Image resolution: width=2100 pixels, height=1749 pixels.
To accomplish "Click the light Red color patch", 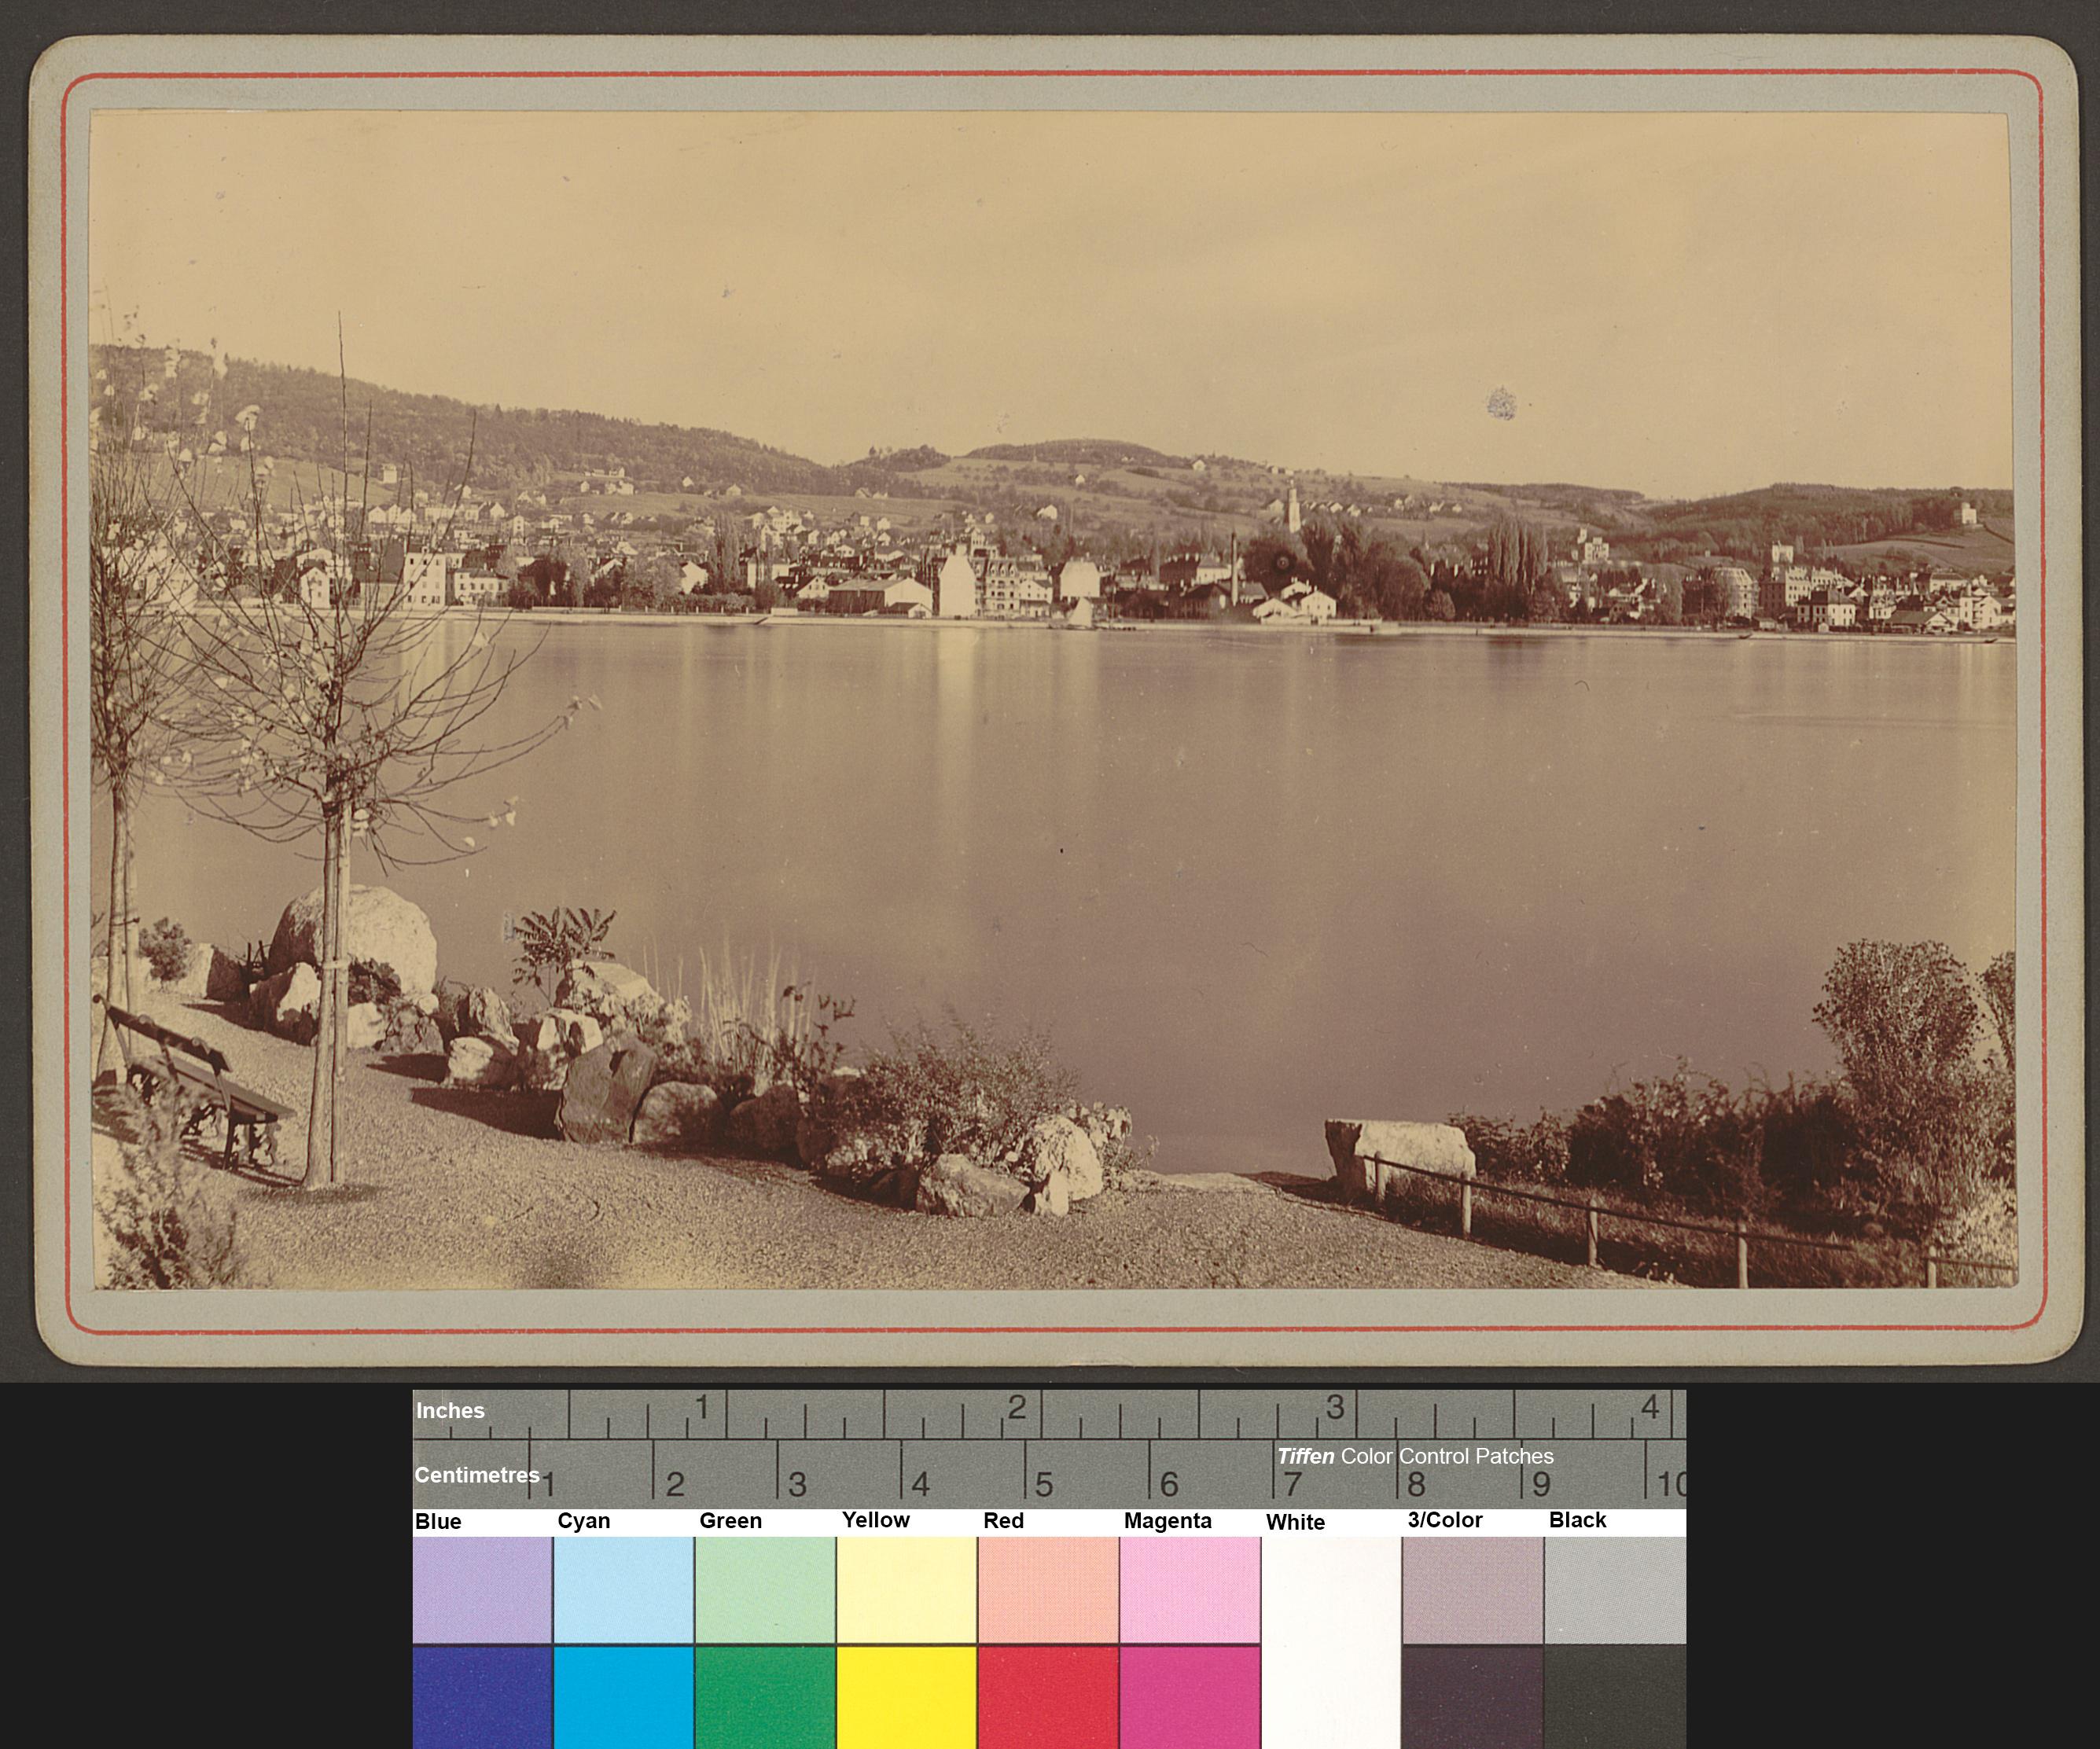I will pyautogui.click(x=1048, y=1589).
